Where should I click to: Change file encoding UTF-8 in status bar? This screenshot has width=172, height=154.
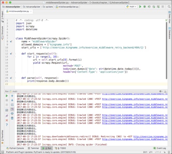tap(158, 152)
